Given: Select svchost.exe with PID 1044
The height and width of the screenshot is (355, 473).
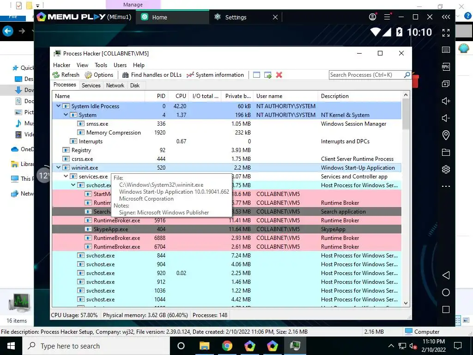Looking at the screenshot, I should point(227,300).
